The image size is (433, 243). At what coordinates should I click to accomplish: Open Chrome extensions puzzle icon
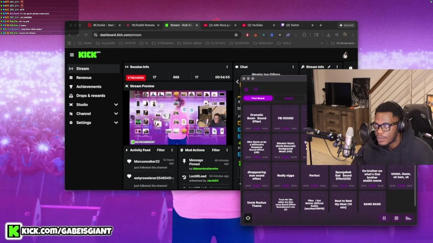(304, 35)
